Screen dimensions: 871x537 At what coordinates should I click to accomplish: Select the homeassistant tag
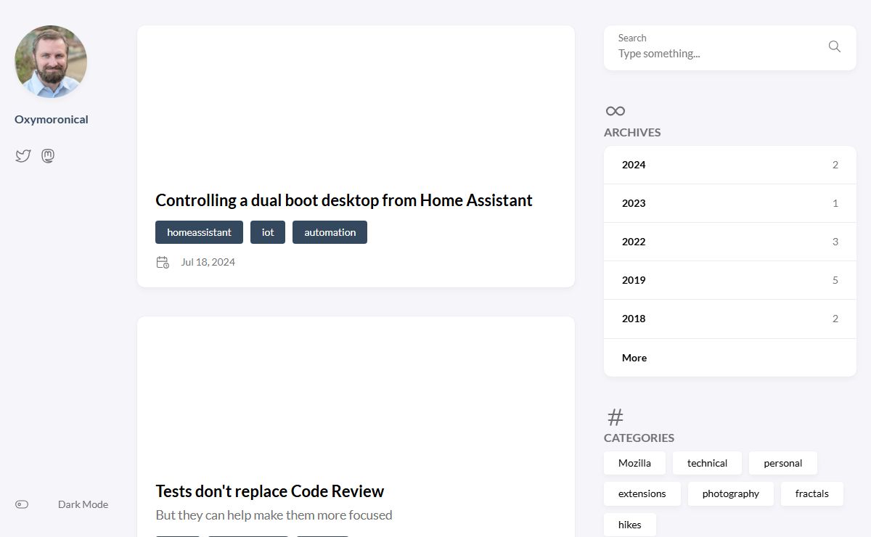[x=199, y=232]
